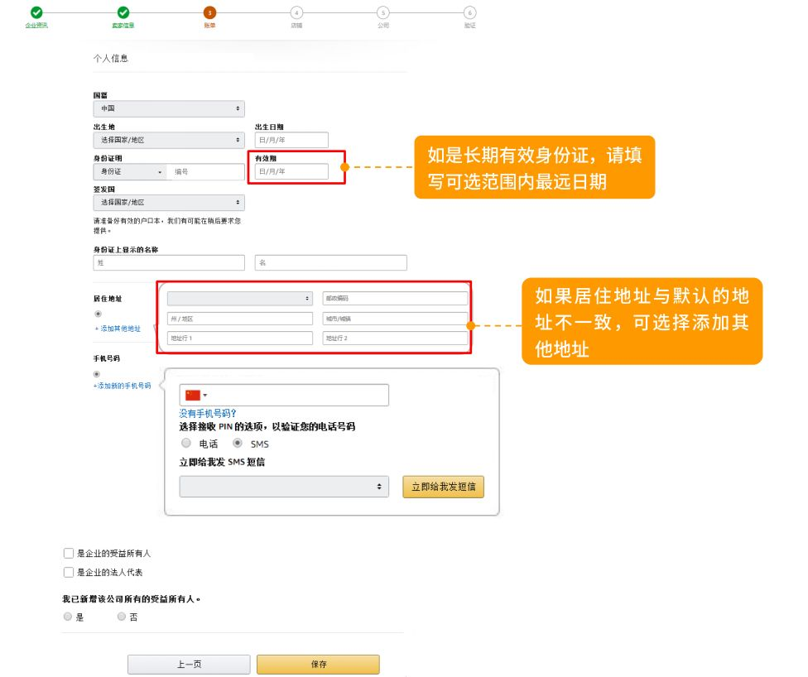This screenshot has height=677, width=808.
Task: Go to step 4 店铺 circle
Action: [x=296, y=12]
